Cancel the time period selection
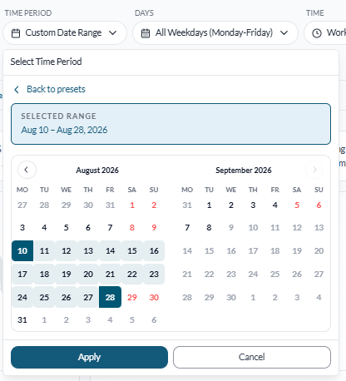 point(252,357)
